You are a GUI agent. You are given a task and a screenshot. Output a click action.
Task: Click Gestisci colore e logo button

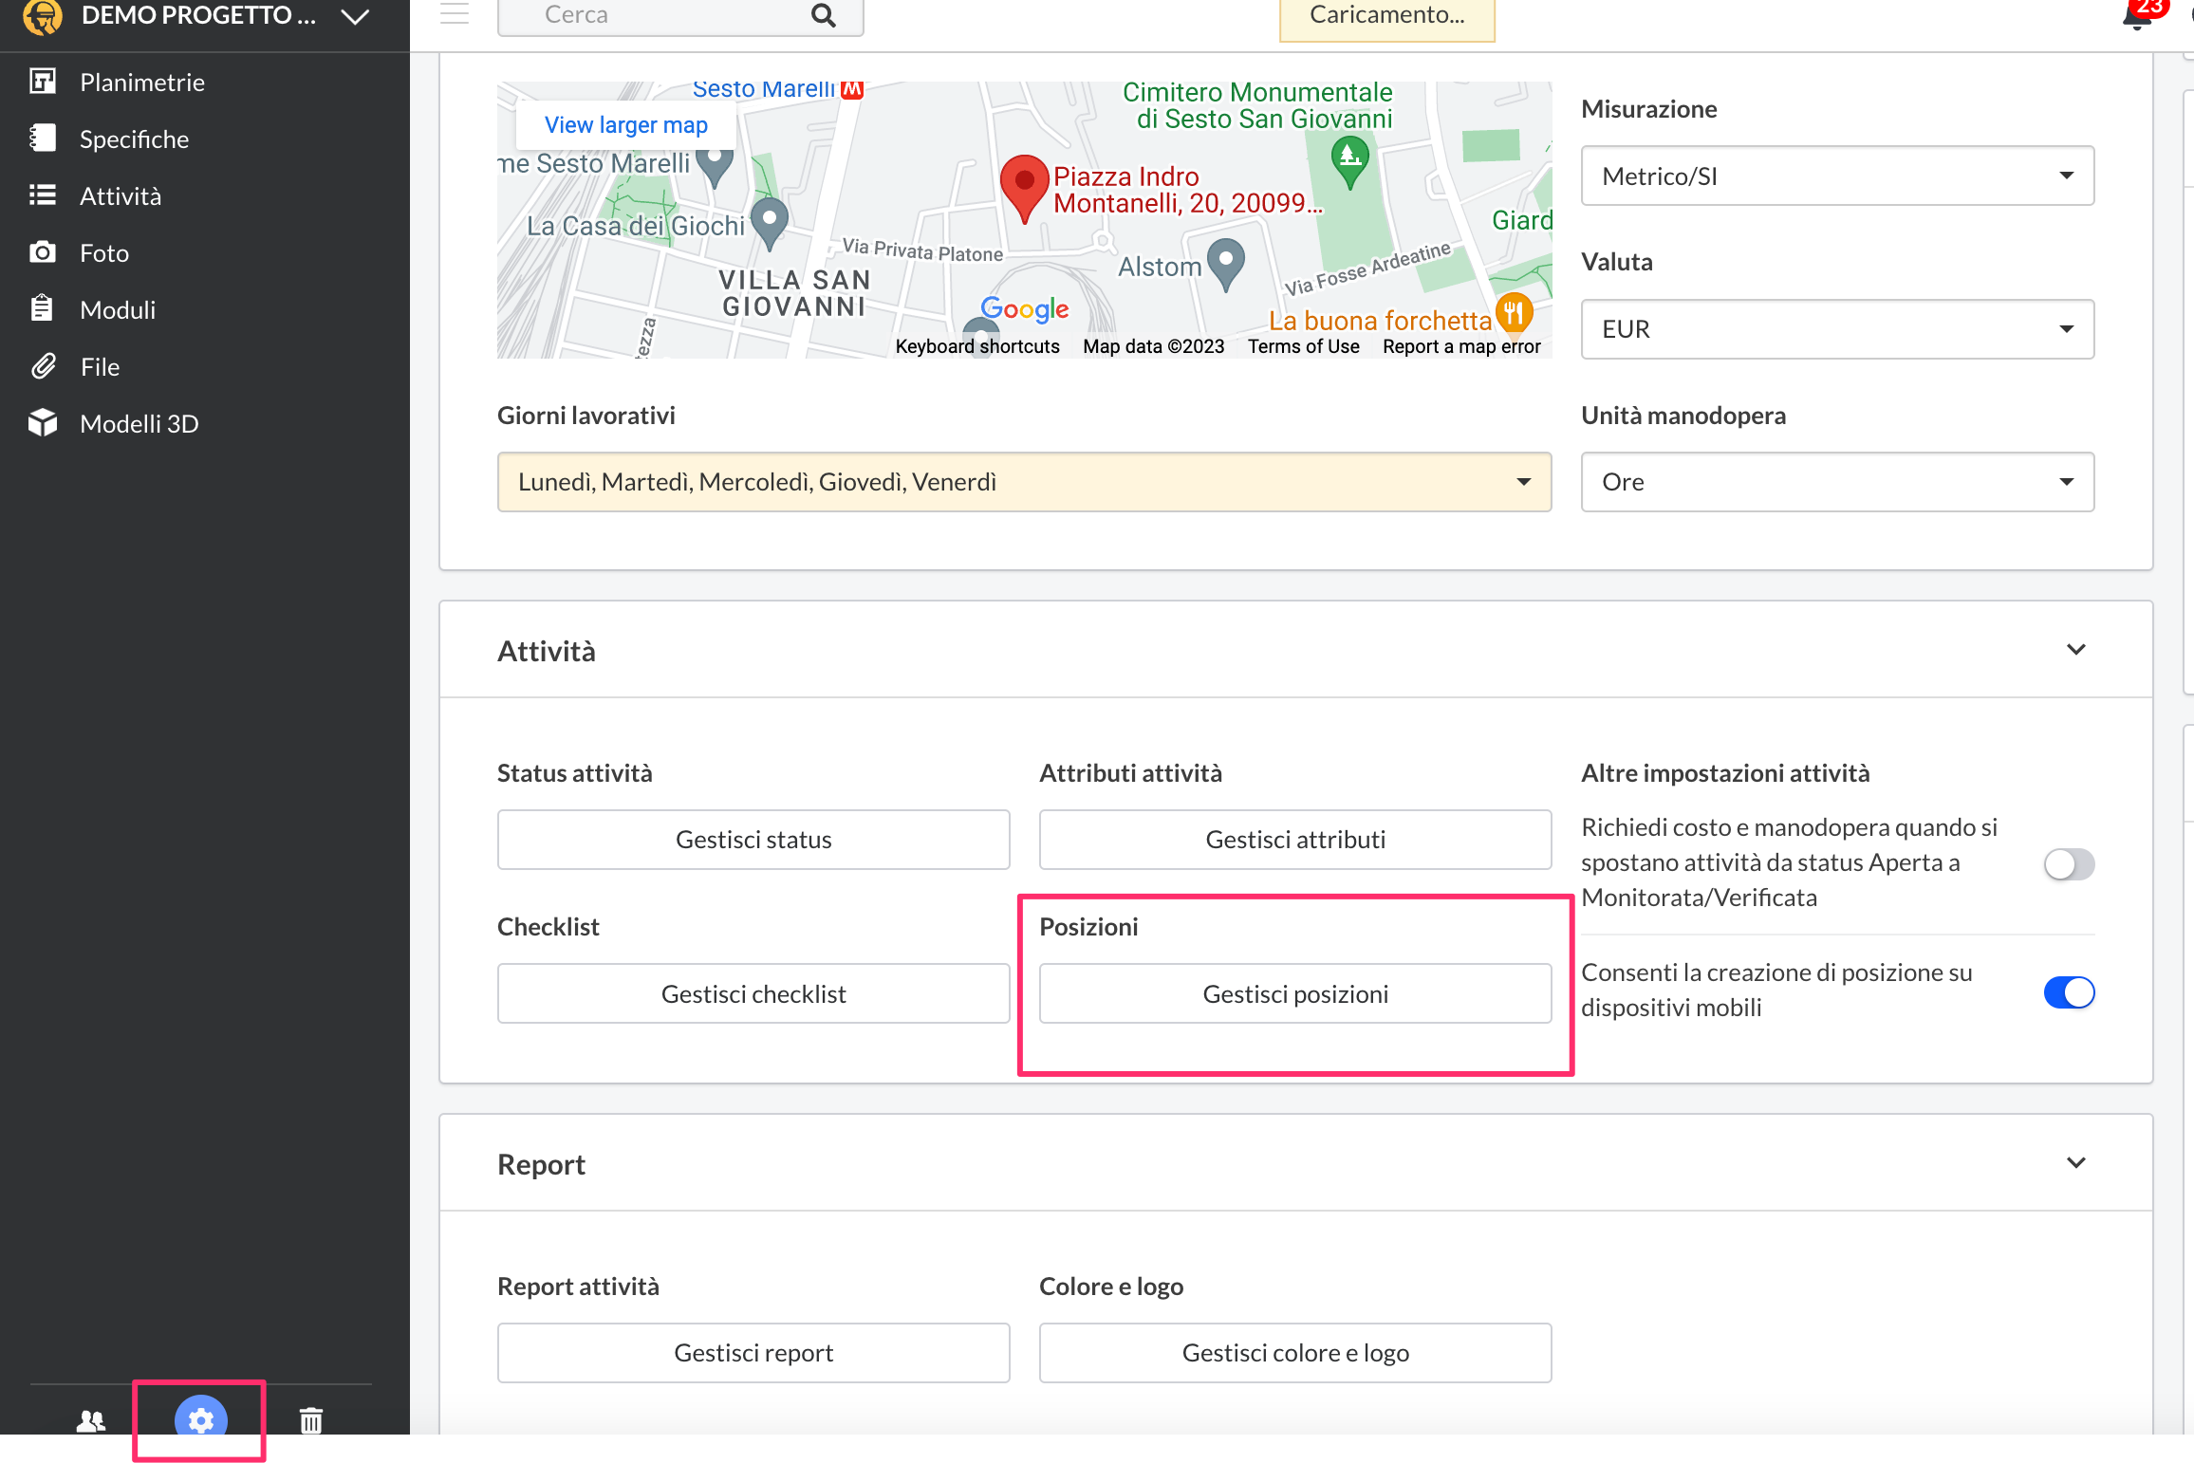click(x=1295, y=1353)
